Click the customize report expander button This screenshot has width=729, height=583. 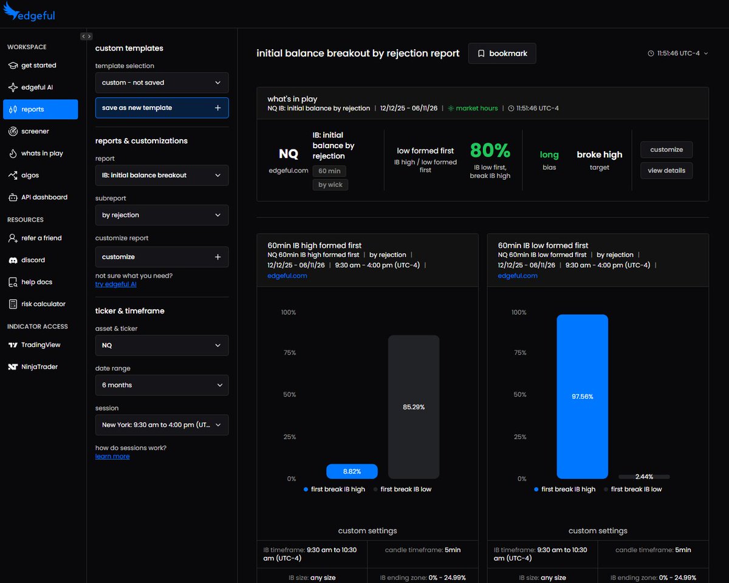click(x=162, y=257)
